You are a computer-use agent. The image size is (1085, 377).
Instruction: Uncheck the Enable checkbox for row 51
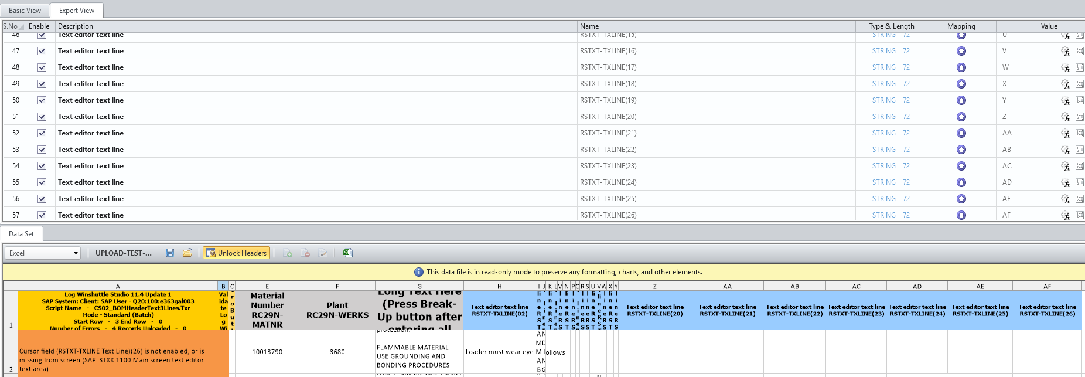pos(42,117)
